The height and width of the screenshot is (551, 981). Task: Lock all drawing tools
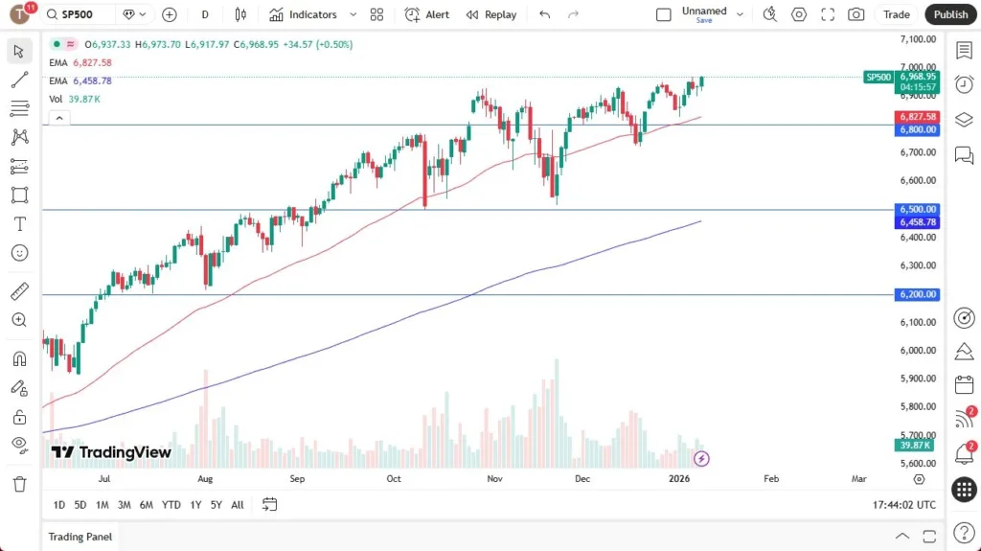coord(19,417)
